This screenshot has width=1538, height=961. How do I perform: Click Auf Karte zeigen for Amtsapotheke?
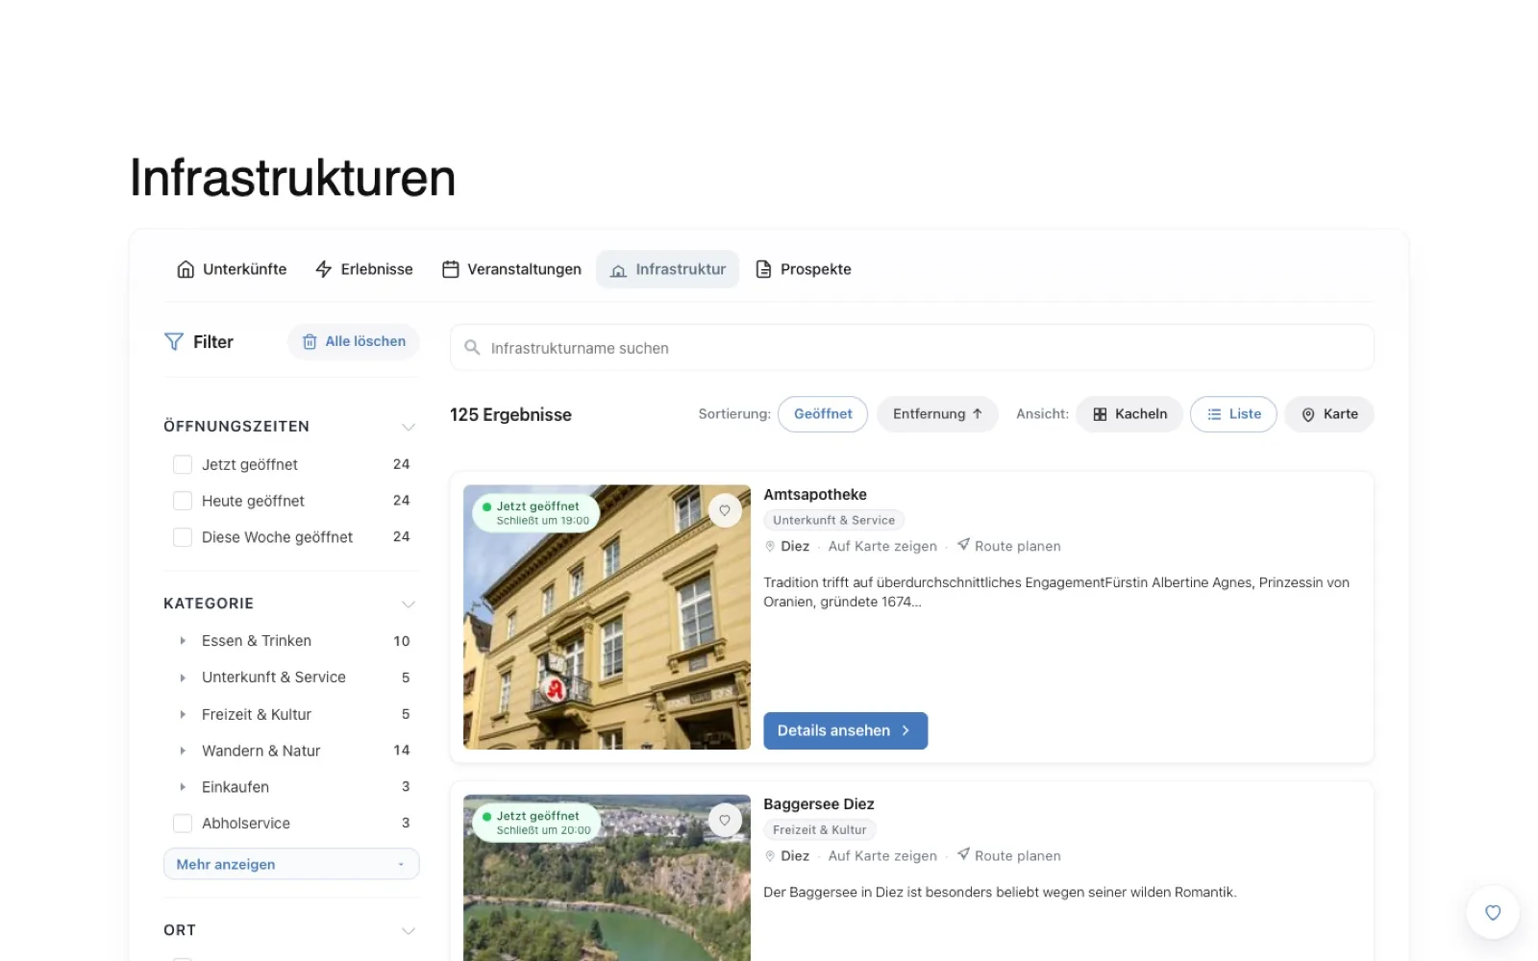click(x=882, y=547)
